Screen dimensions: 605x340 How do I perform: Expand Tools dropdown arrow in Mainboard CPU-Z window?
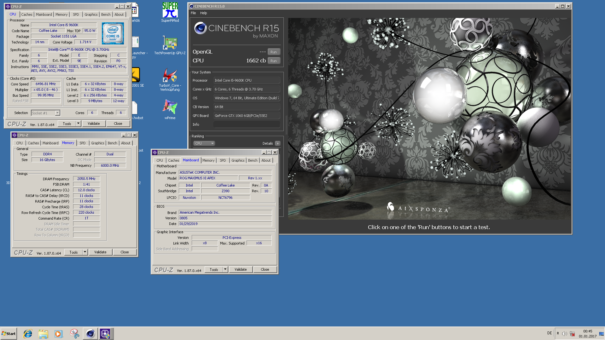pos(225,269)
